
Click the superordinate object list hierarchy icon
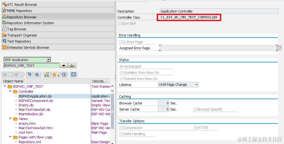(x=47, y=75)
